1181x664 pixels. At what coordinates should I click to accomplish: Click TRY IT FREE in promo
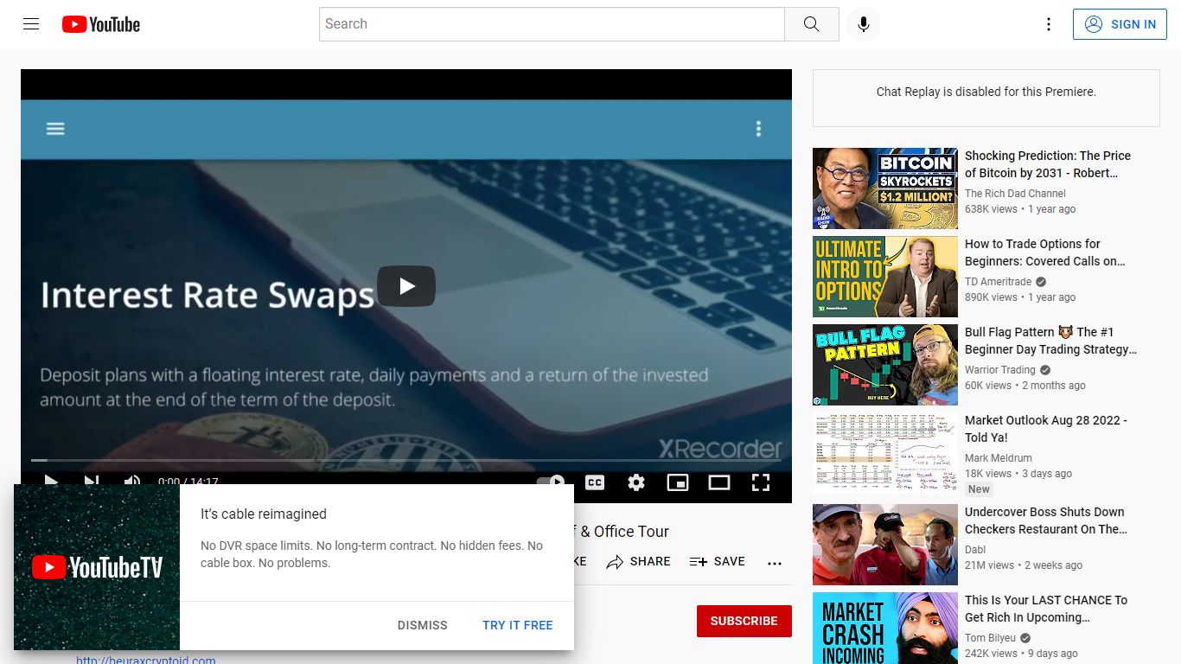point(518,625)
